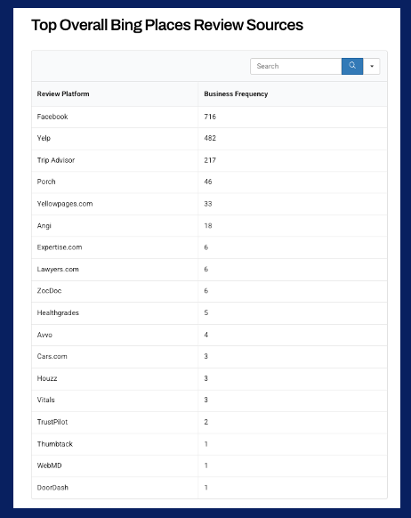Select the Thumbtack row

[x=209, y=444]
